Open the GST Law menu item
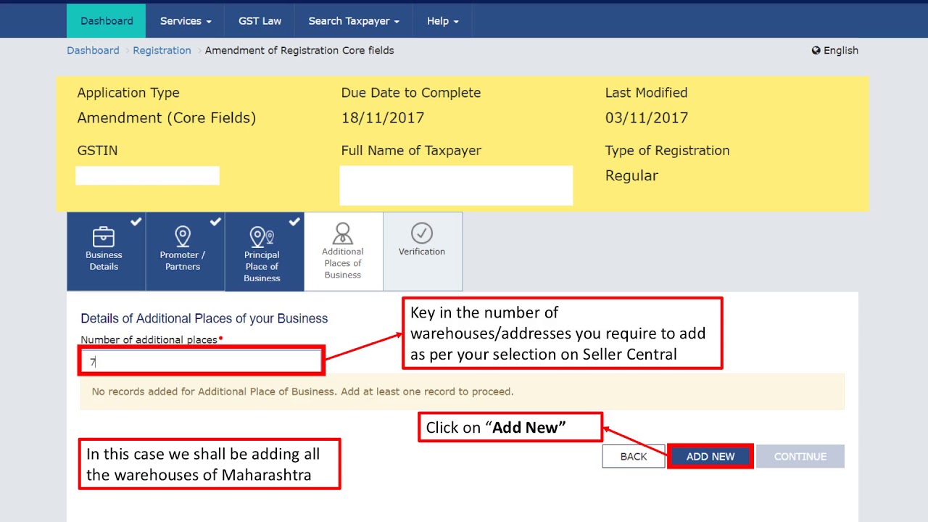 pyautogui.click(x=260, y=21)
